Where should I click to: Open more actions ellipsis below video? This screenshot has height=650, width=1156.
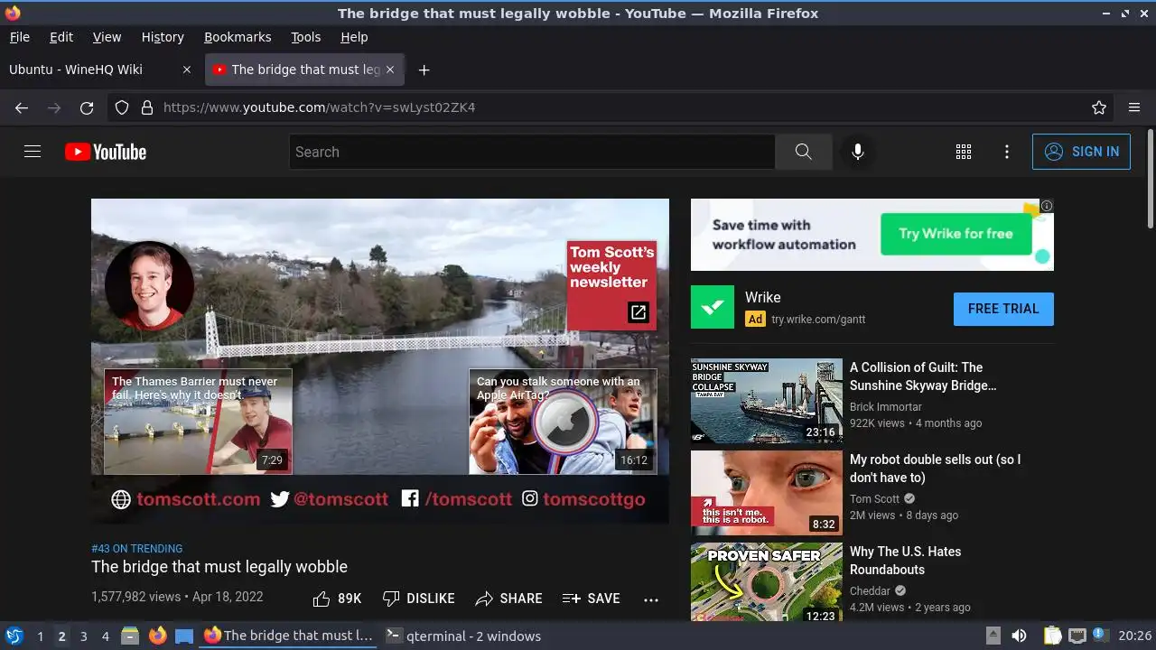click(651, 599)
